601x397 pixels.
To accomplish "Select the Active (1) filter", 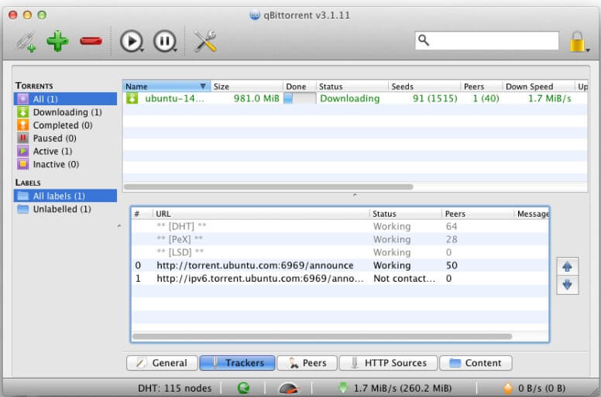I will tap(65, 151).
